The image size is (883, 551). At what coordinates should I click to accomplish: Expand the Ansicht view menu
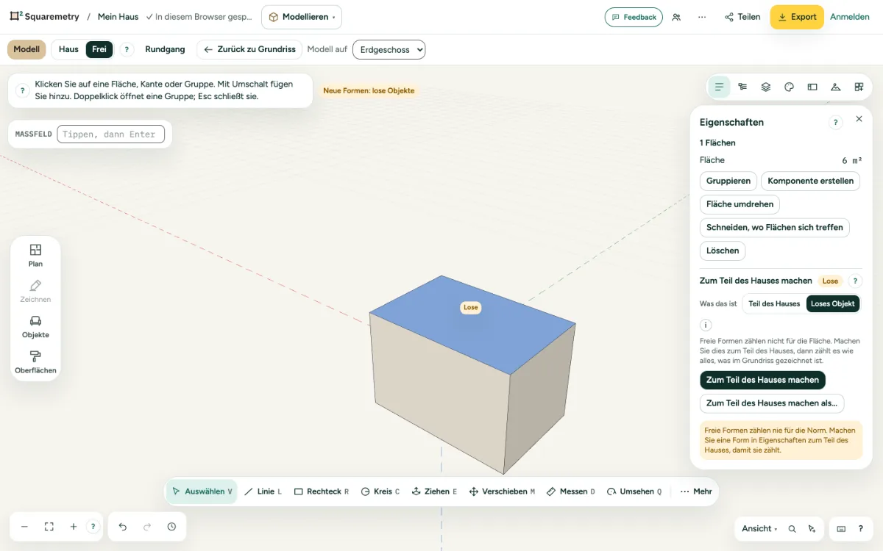[x=759, y=529]
